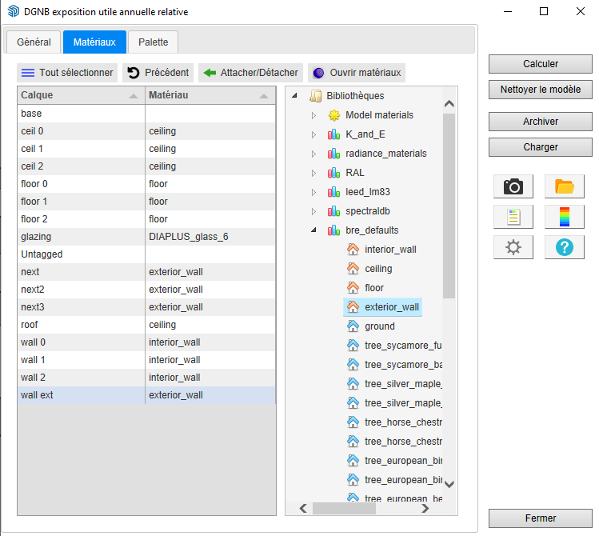Screen dimensions: 599x536
Task: Open the notes document icon
Action: pyautogui.click(x=513, y=217)
